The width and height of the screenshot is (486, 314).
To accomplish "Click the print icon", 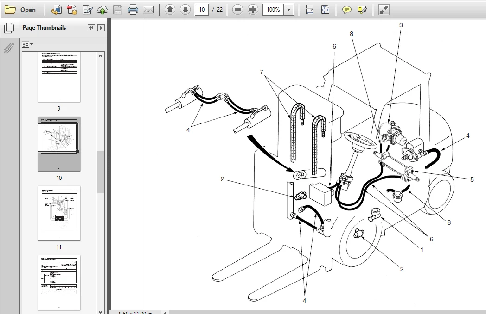I will (133, 10).
